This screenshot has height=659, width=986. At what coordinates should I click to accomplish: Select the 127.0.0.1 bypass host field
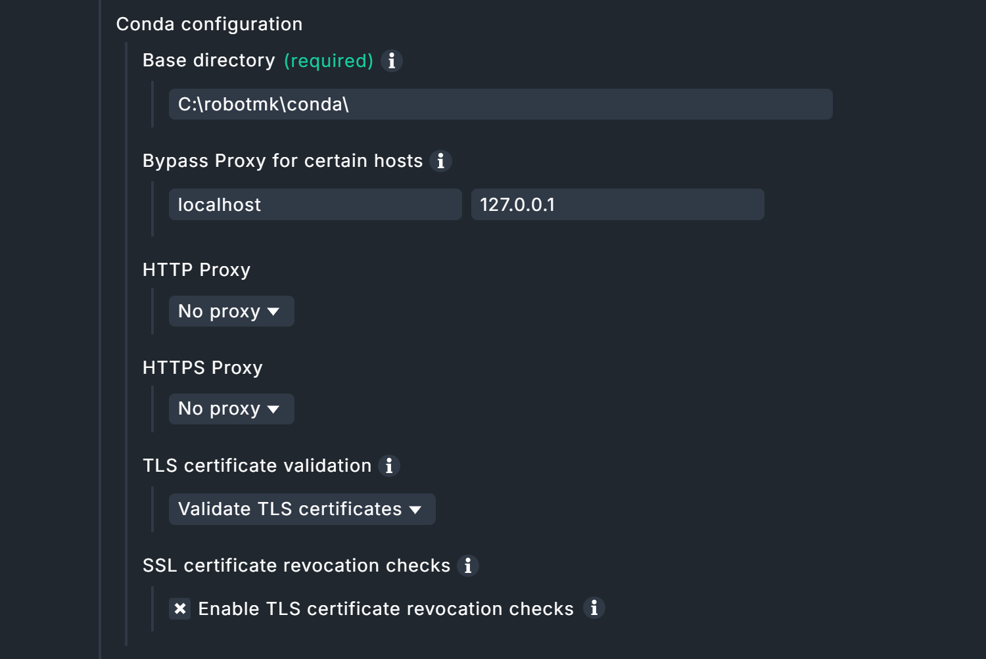(617, 205)
